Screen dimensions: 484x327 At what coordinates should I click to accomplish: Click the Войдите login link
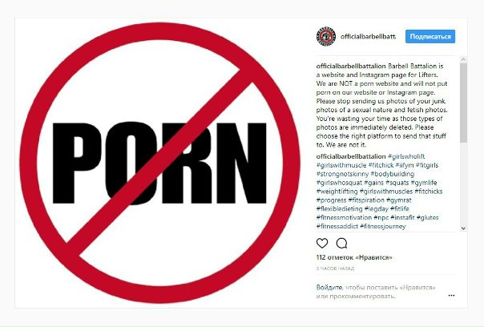tap(329, 288)
